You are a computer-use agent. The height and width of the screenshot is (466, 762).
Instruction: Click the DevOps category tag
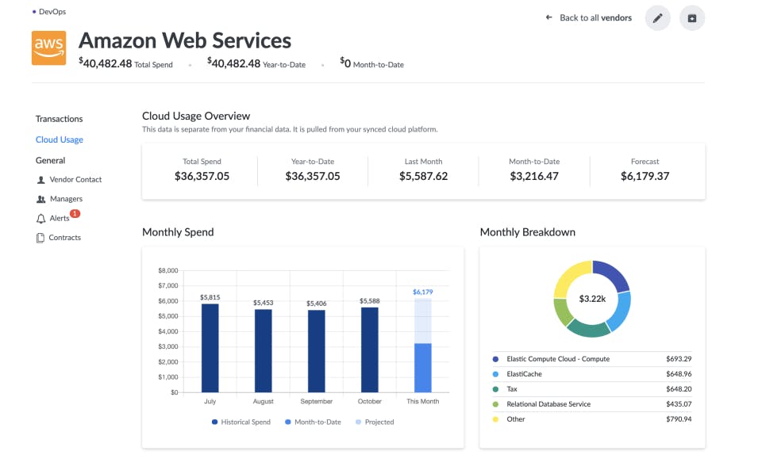[52, 12]
